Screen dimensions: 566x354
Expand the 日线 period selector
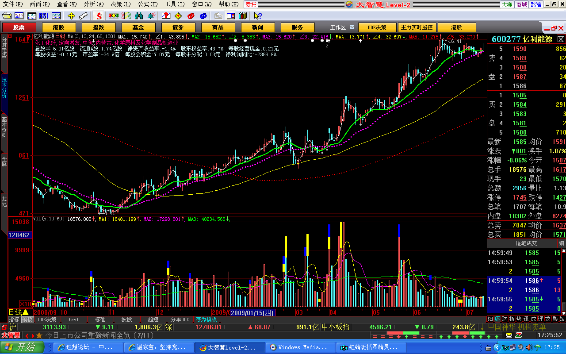[x=19, y=312]
